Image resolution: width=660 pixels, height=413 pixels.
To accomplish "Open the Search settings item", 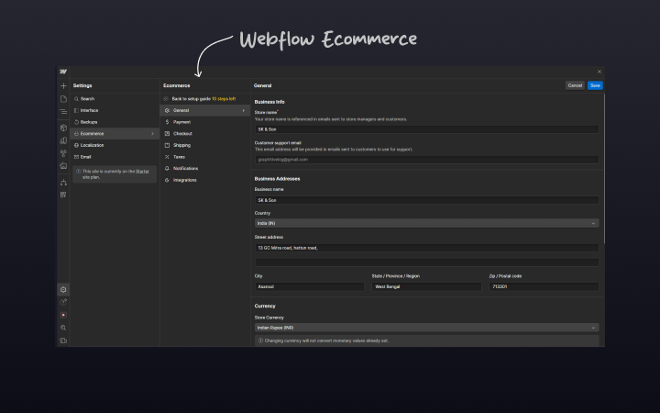I will (x=115, y=98).
